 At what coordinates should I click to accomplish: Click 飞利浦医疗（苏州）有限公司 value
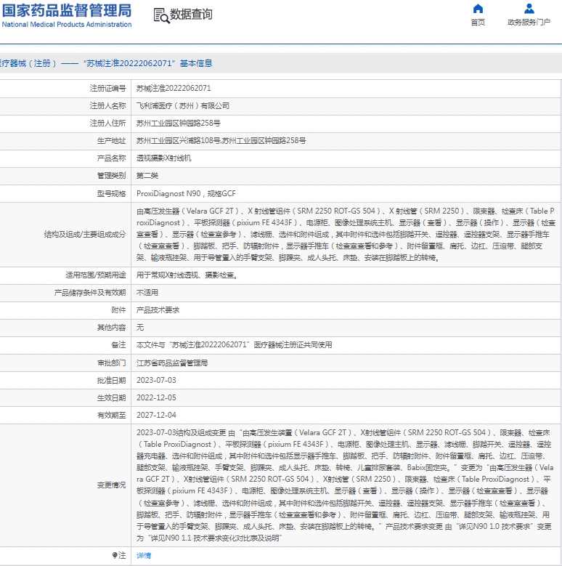pyautogui.click(x=183, y=106)
